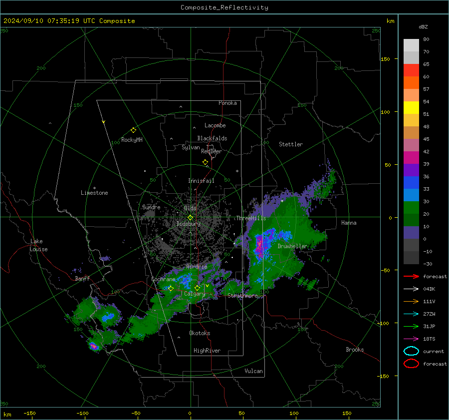This screenshot has width=449, height=420.
Task: Click the Blackfalds city label
Action: click(x=212, y=138)
